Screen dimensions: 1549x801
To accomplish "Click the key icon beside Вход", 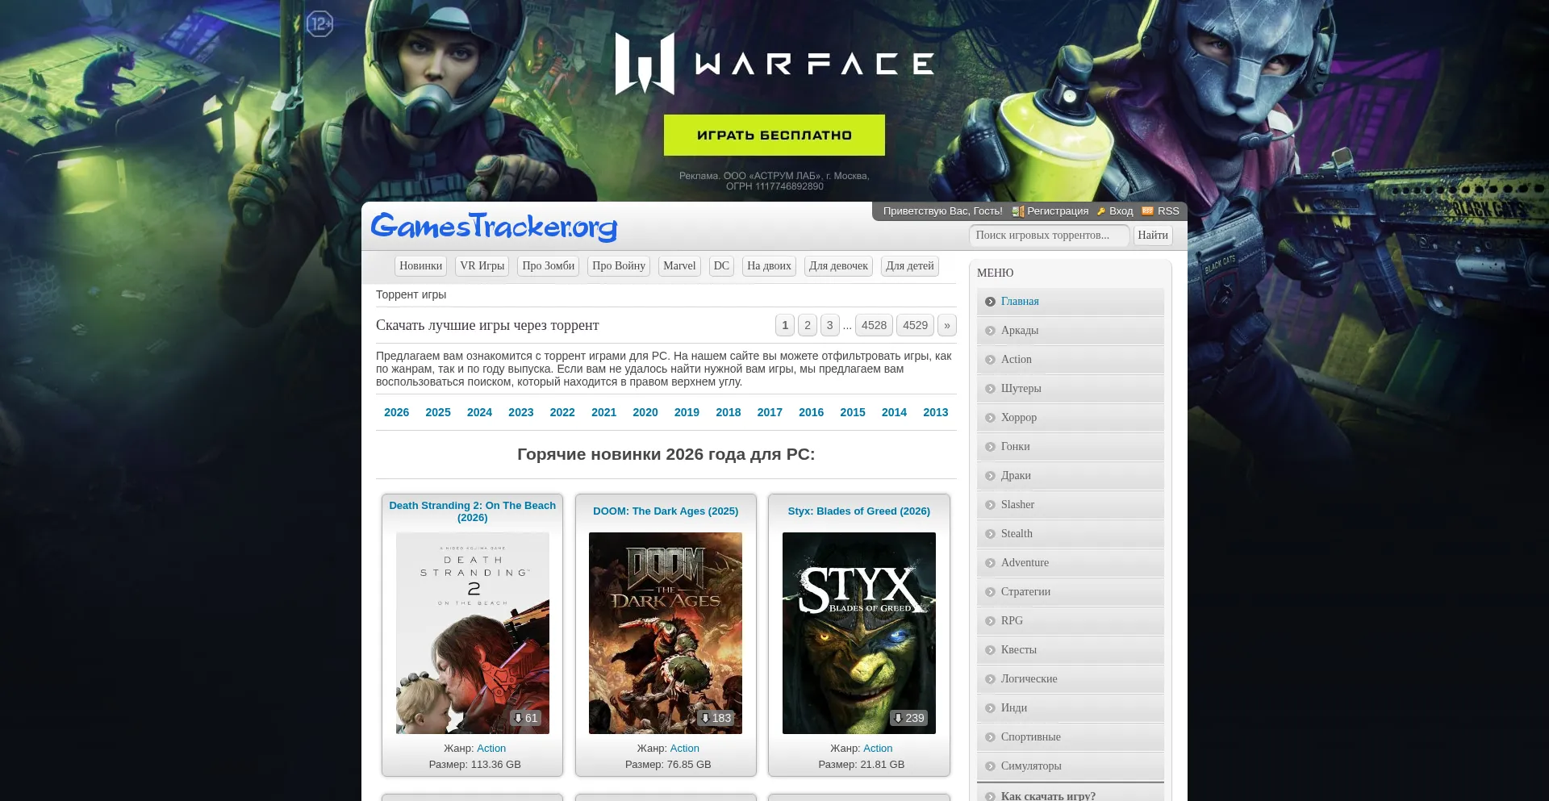I will click(x=1100, y=211).
